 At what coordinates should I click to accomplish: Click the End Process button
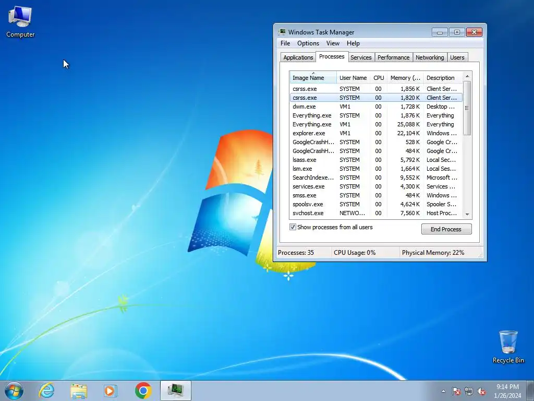pos(446,229)
